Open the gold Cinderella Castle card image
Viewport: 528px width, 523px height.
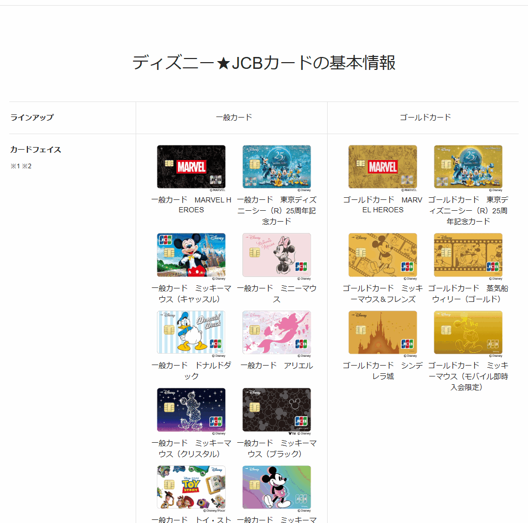pyautogui.click(x=383, y=332)
